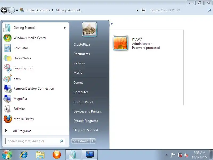Click the network status tray icon

179,155
